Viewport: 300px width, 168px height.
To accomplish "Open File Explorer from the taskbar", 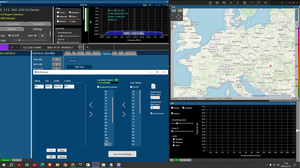I will click(57, 165).
